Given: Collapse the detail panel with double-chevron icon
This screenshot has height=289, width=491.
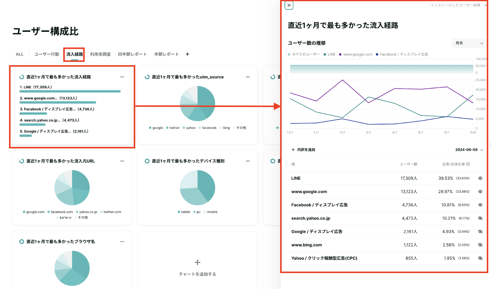Looking at the screenshot, I should 289,5.
